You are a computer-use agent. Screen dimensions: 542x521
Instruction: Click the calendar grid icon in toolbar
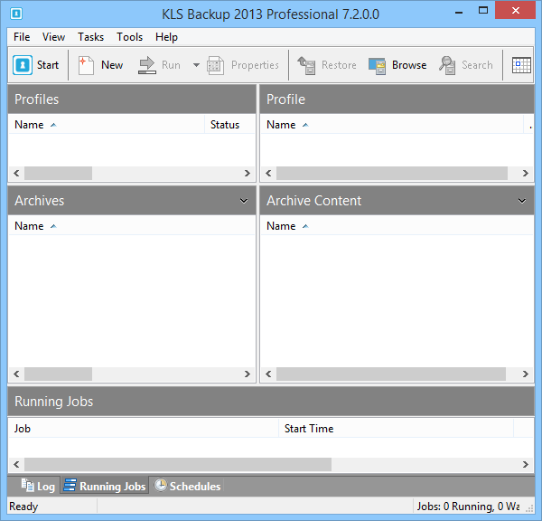click(521, 65)
